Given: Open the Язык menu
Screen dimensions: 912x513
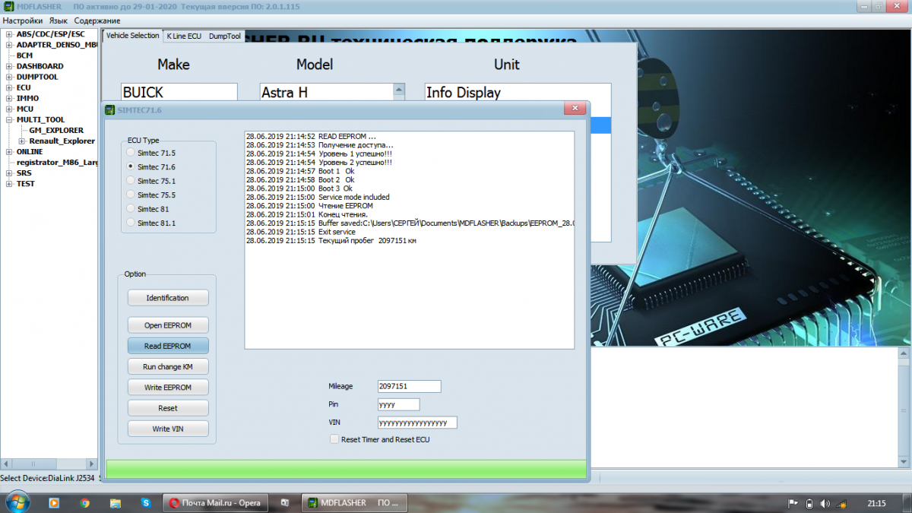Looking at the screenshot, I should (x=59, y=21).
